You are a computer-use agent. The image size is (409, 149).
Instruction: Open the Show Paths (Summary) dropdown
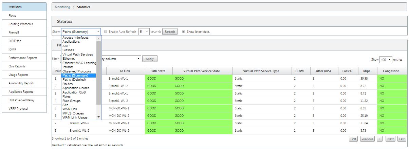click(81, 31)
